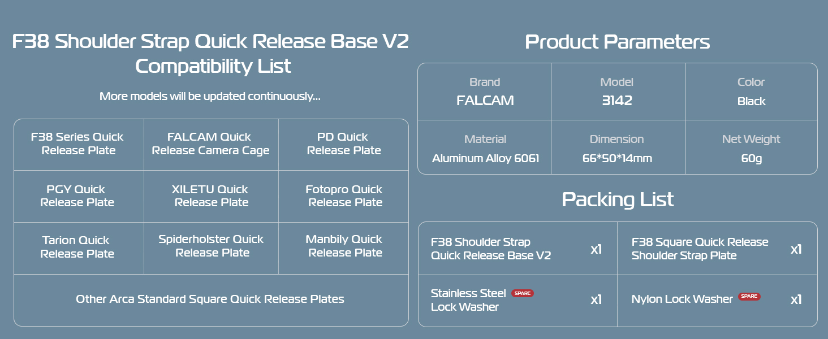The width and height of the screenshot is (828, 339).
Task: Click the SPARE badge beside Nylon Lock Washer
Action: [x=749, y=297]
